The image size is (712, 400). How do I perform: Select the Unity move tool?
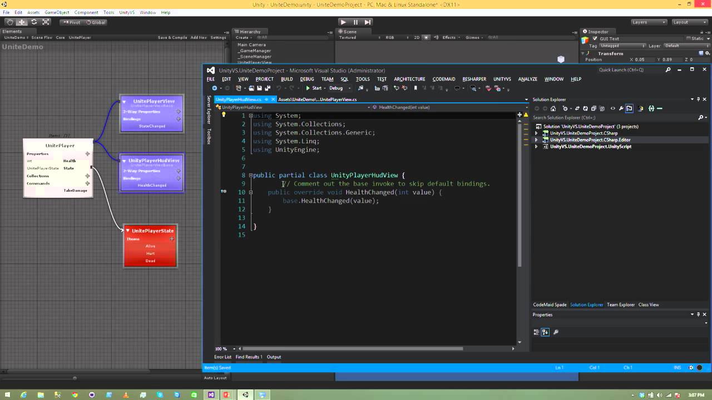pos(22,22)
